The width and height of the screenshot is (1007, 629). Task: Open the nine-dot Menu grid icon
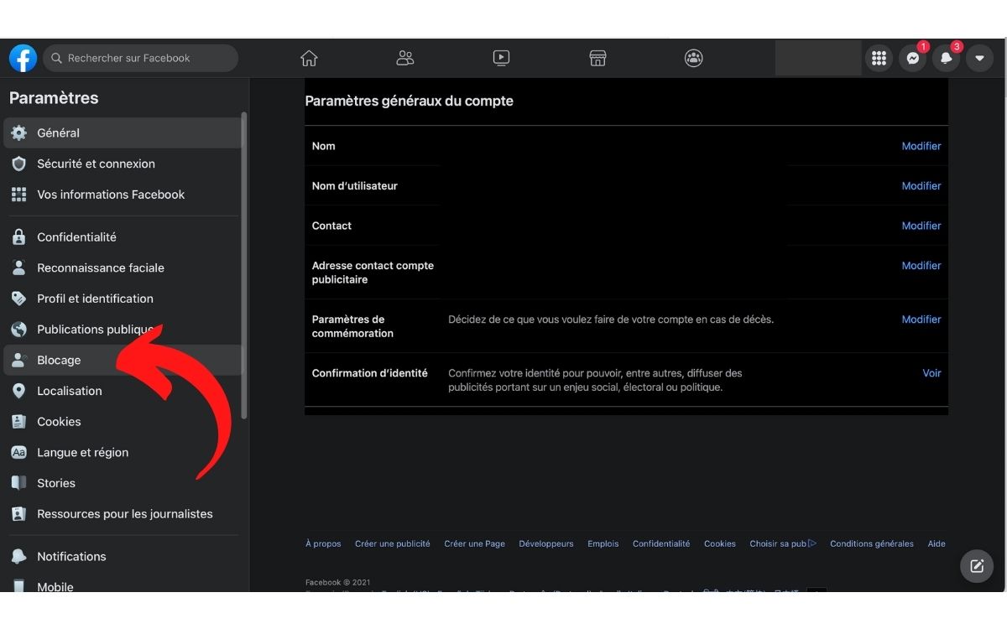pyautogui.click(x=879, y=59)
